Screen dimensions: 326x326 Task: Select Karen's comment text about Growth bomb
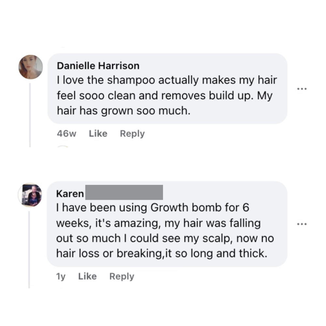point(165,230)
